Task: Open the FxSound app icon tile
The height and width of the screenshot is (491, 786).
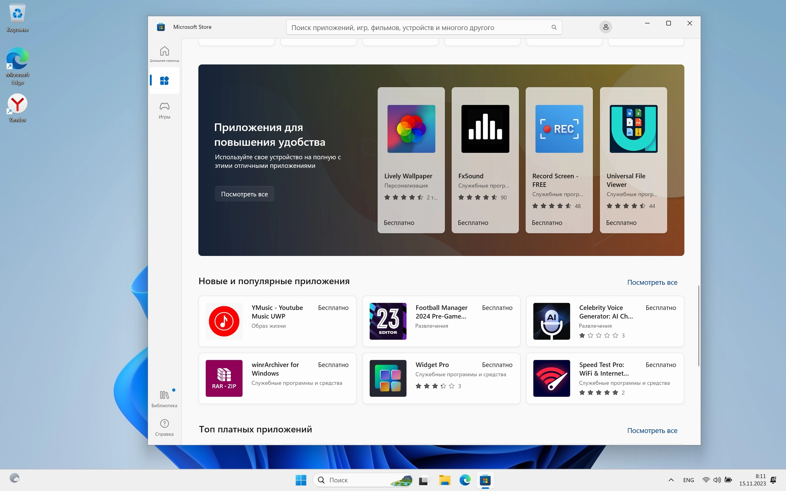Action: point(485,129)
